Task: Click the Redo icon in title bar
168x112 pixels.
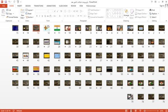Action: (x=14, y=2)
